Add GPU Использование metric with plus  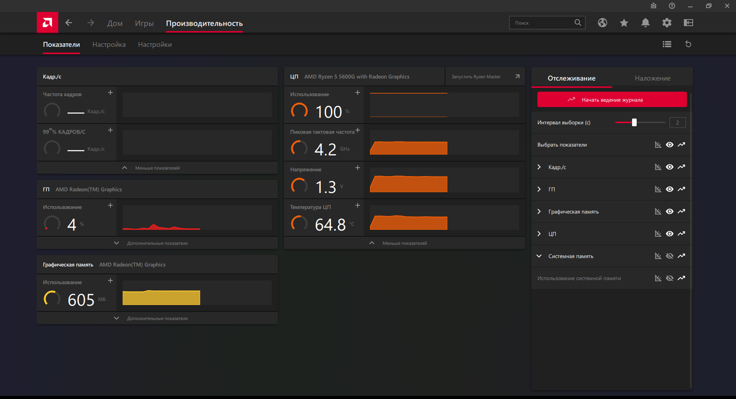pos(110,206)
